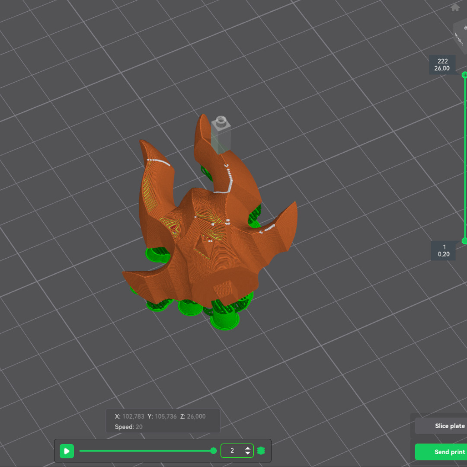Click the Slice plate button

[x=441, y=426]
